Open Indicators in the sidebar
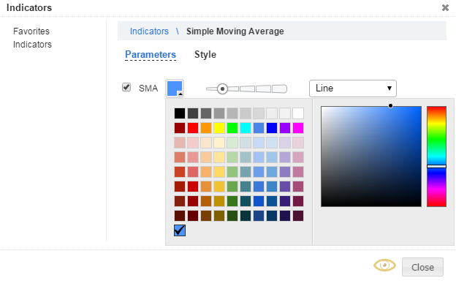The image size is (456, 286). [32, 44]
